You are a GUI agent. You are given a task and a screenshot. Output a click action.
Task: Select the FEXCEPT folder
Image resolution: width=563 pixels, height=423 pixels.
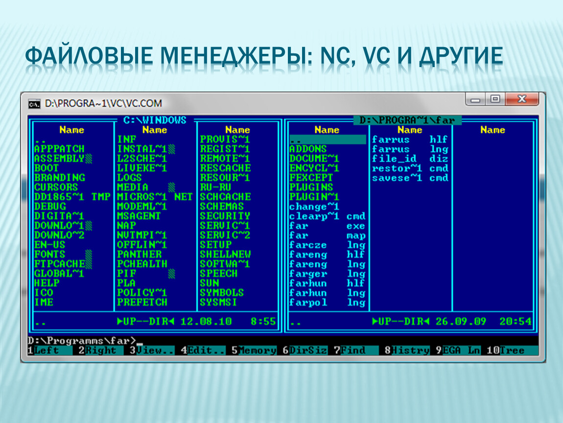tap(311, 178)
